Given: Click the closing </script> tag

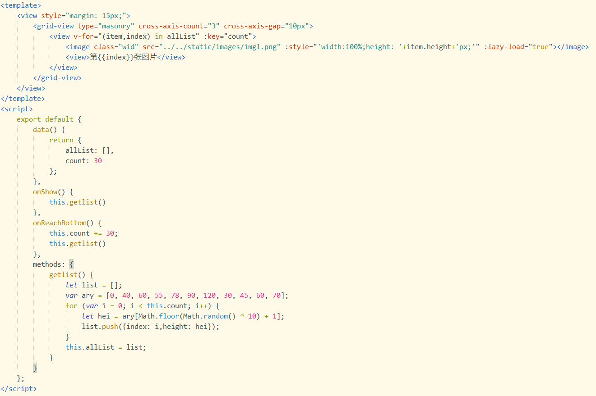Looking at the screenshot, I should click(18, 389).
